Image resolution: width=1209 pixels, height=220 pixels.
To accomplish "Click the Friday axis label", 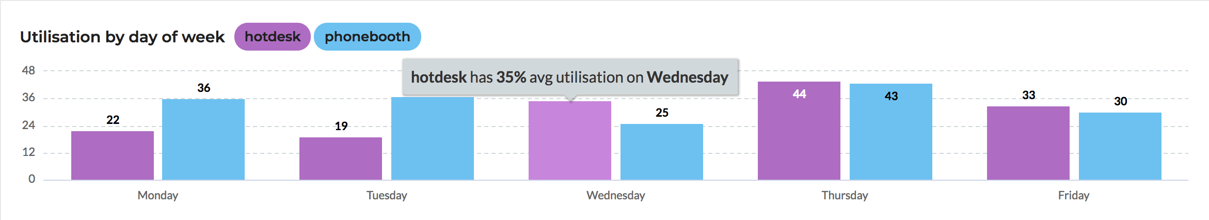I will click(x=1074, y=195).
